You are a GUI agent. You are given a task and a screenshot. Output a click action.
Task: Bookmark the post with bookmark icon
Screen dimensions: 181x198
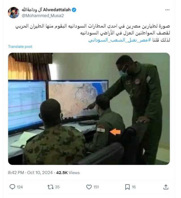point(127,187)
